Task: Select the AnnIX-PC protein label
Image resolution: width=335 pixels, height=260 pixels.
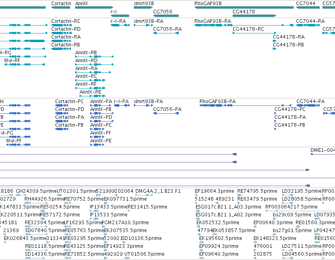Action: (x=101, y=125)
